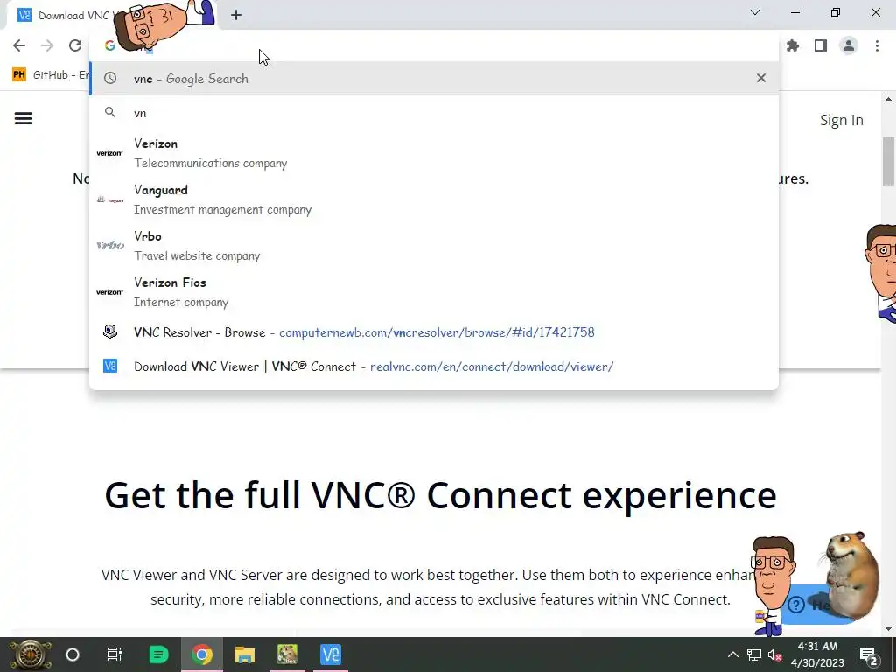Open Chrome three-dot menu
896x672 pixels.
[x=877, y=45]
